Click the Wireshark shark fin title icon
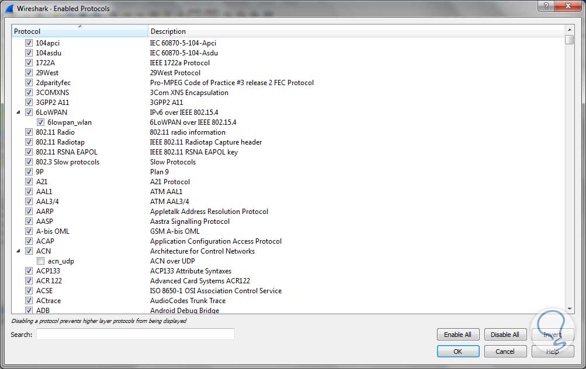Screen dimensions: 586x369 tap(9, 8)
